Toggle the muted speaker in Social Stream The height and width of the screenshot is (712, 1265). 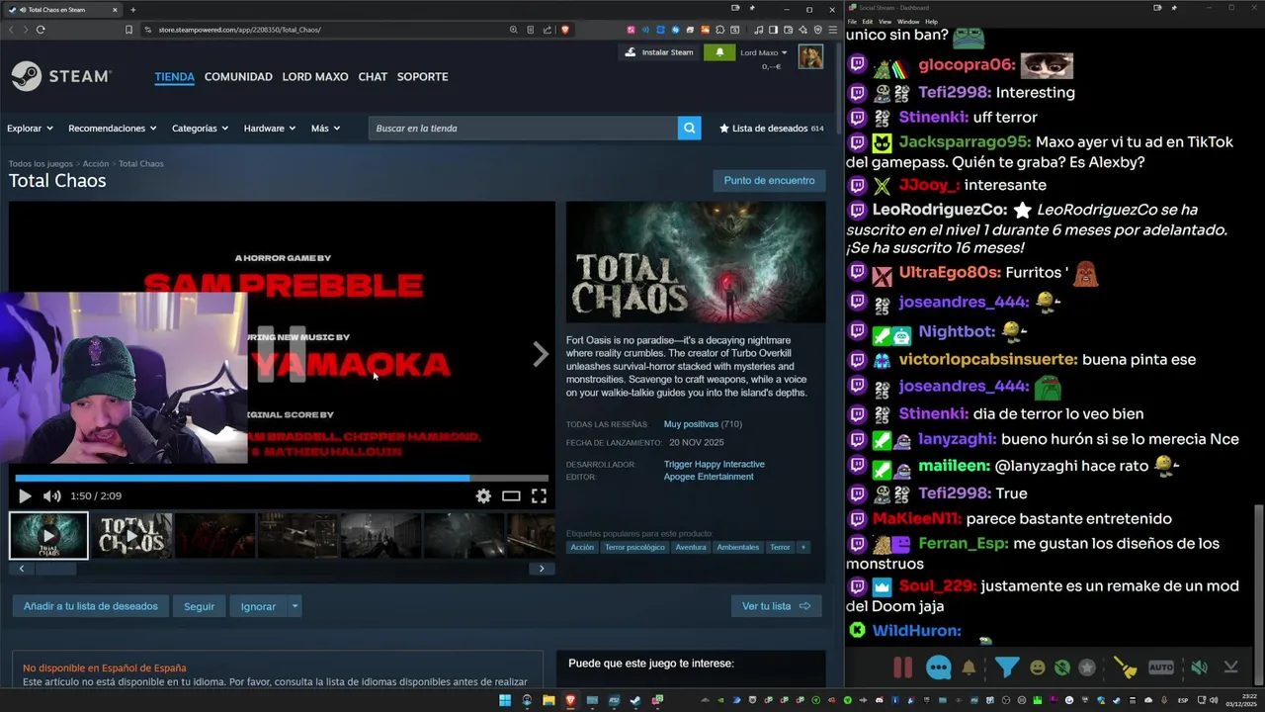coord(1199,667)
